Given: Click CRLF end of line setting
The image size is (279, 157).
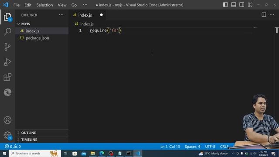Looking at the screenshot, I should [224, 147].
